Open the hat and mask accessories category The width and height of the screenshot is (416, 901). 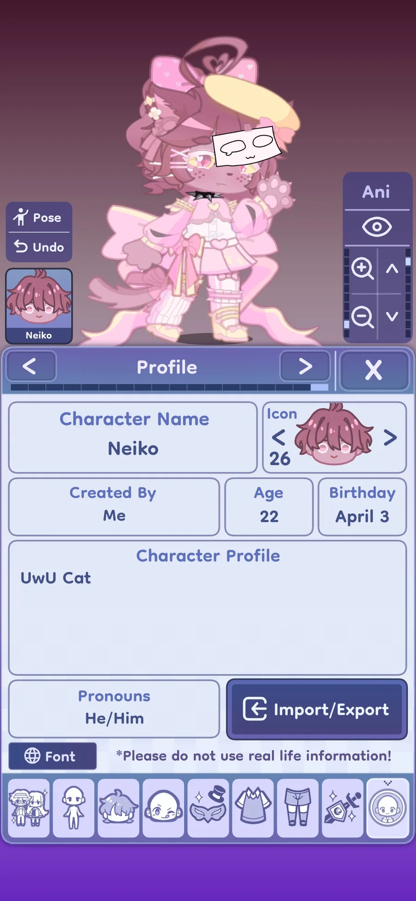coord(208,808)
